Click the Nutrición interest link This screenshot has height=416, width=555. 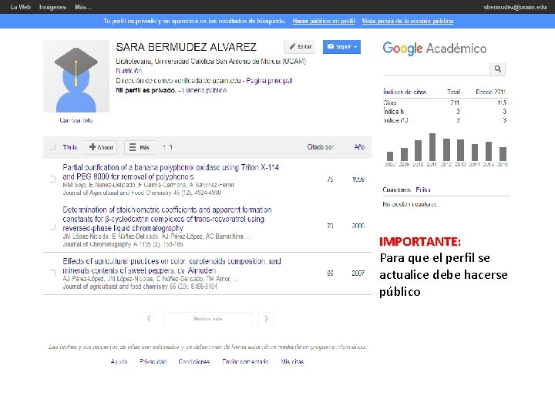pos(129,71)
